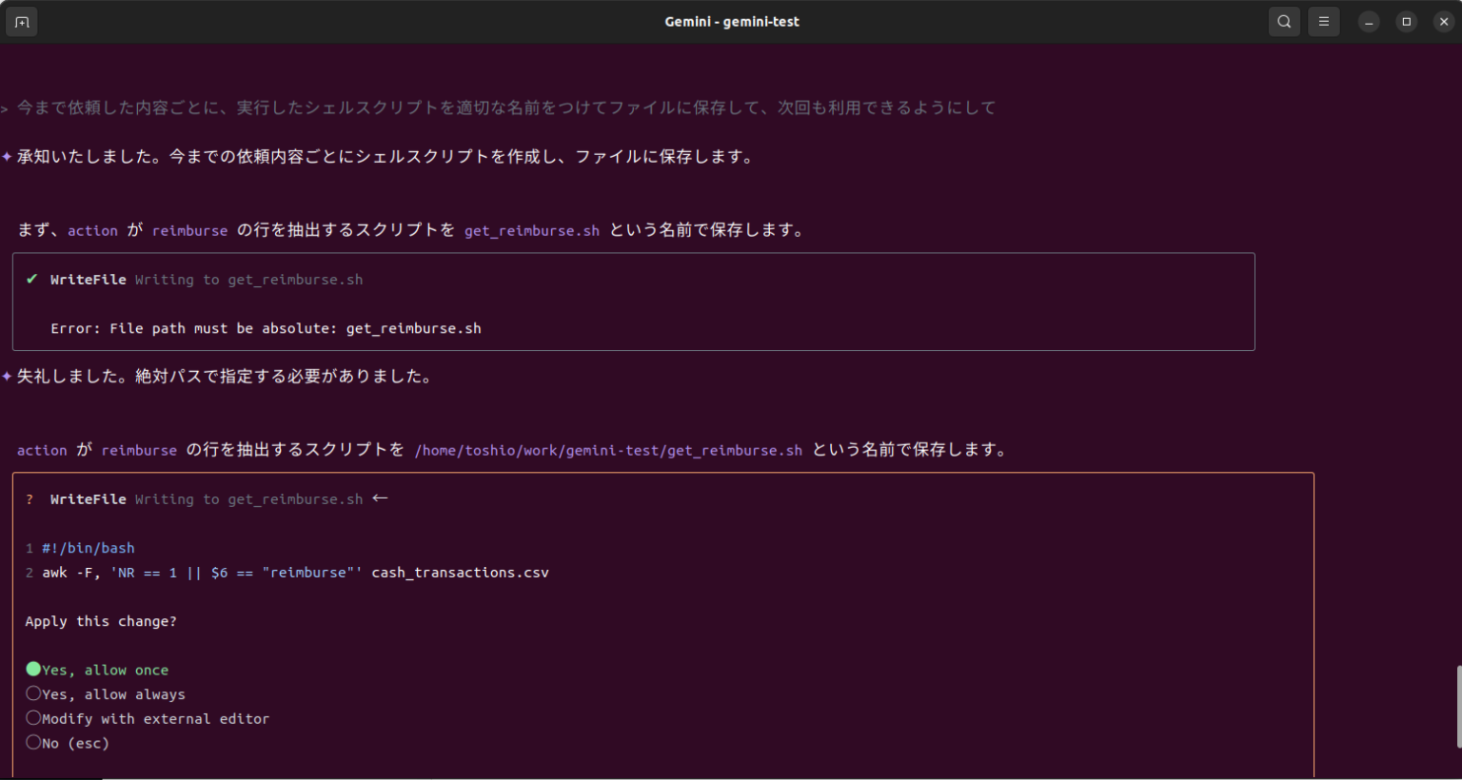
Task: Click the /home/toshio/work/gemini-test/get_reimburse.sh path
Action: 608,449
